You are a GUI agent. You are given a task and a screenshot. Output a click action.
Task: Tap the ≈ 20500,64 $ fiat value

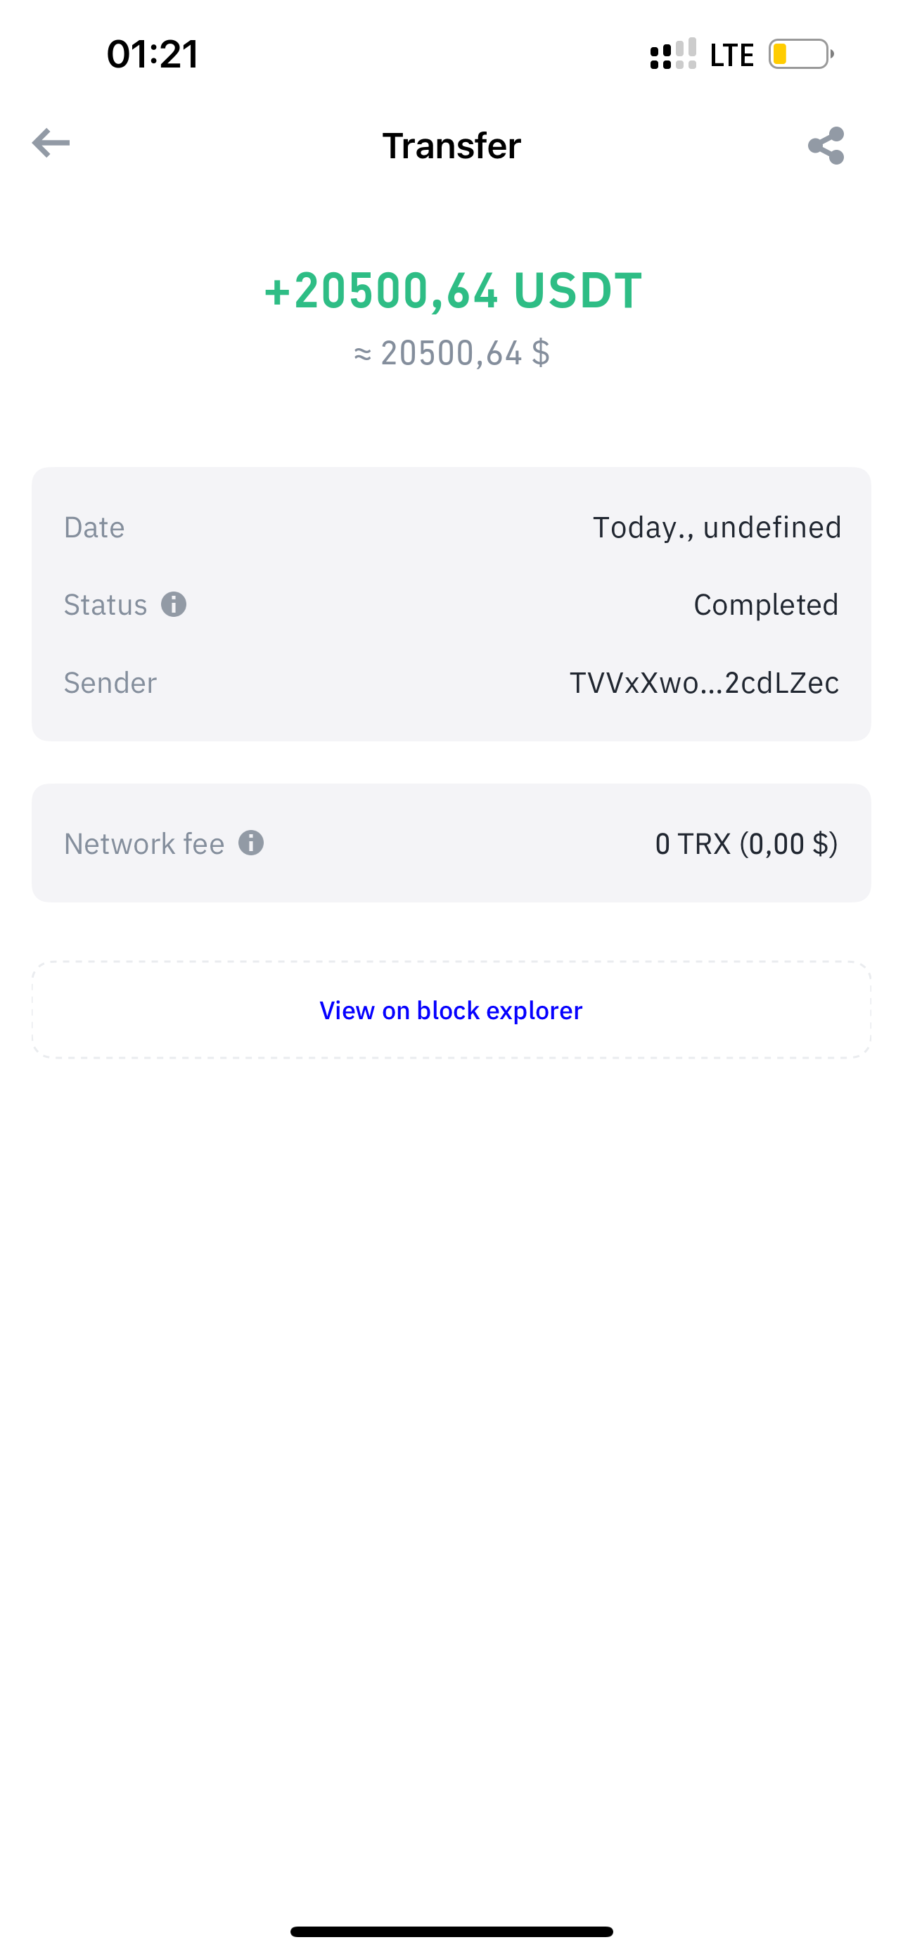[452, 354]
